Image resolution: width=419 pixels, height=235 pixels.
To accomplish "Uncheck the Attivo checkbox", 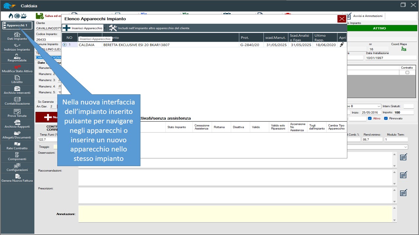I will (x=370, y=118).
